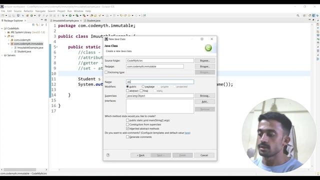Click the External Tools run icon
Viewport: 320px width, 180px height.
coord(84,15)
